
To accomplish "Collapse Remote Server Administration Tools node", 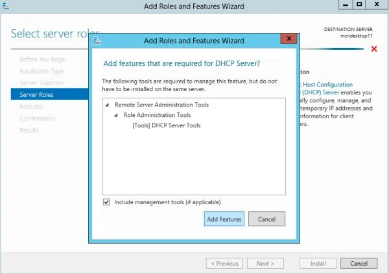I will [107, 105].
